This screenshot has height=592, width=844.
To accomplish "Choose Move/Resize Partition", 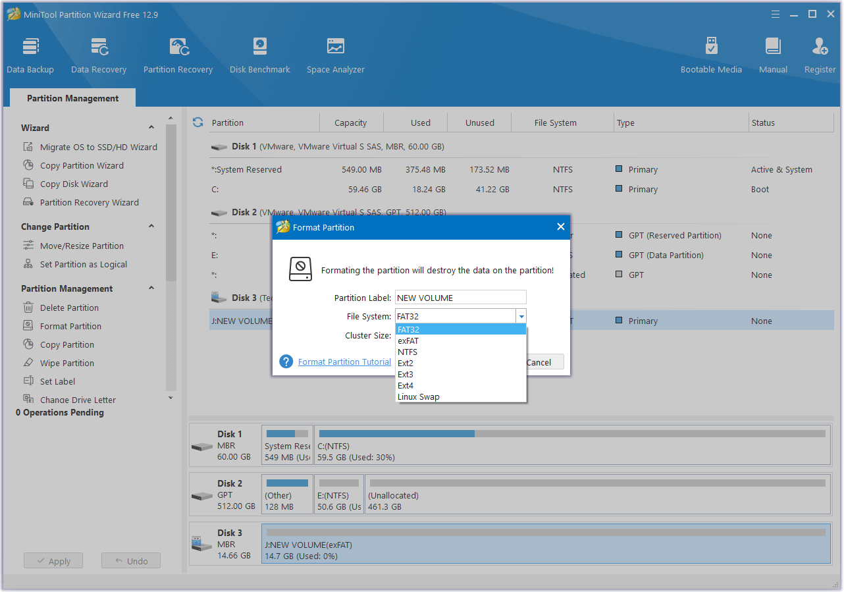I will point(74,246).
